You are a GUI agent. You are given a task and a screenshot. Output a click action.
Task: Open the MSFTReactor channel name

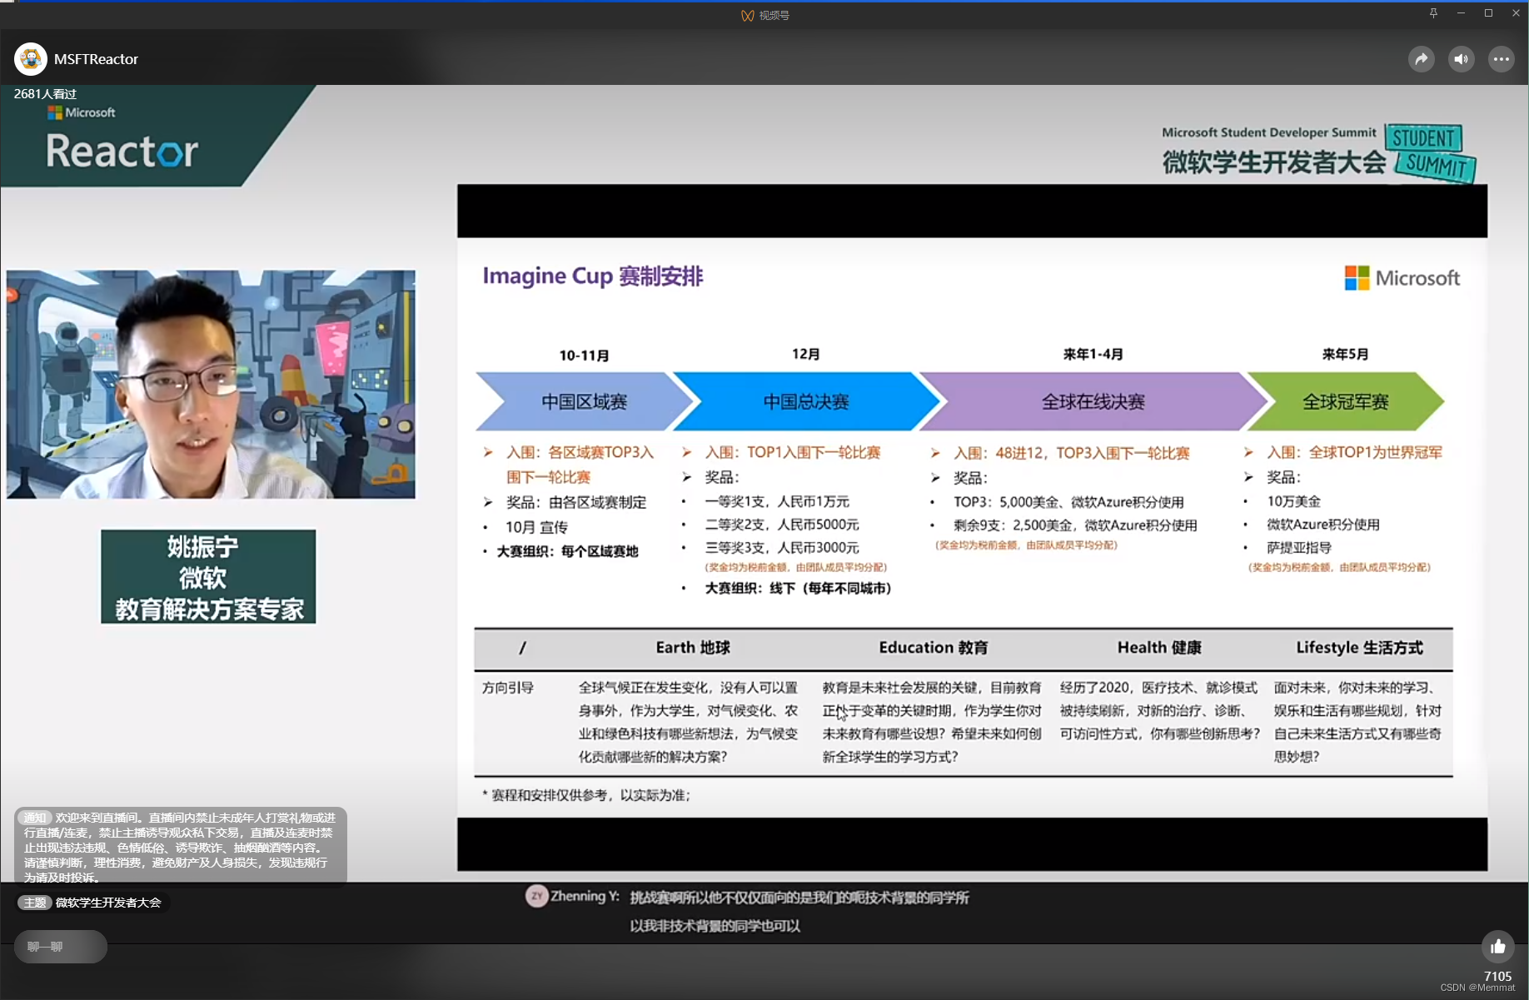(96, 59)
